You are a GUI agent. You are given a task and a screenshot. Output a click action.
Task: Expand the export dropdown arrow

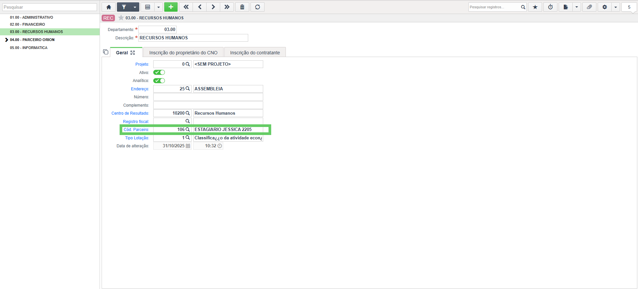point(577,7)
